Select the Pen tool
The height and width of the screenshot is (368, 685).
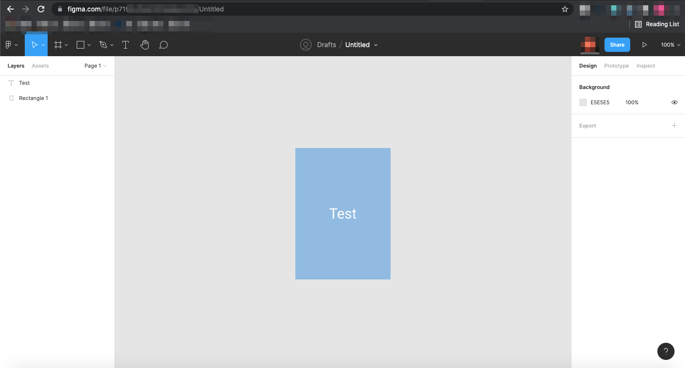coord(103,45)
